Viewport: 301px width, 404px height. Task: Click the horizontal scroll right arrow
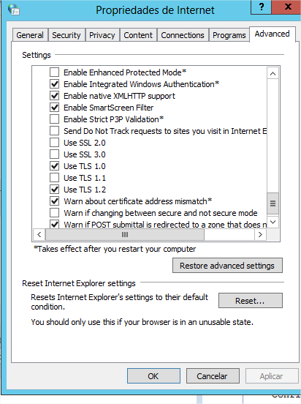260,235
